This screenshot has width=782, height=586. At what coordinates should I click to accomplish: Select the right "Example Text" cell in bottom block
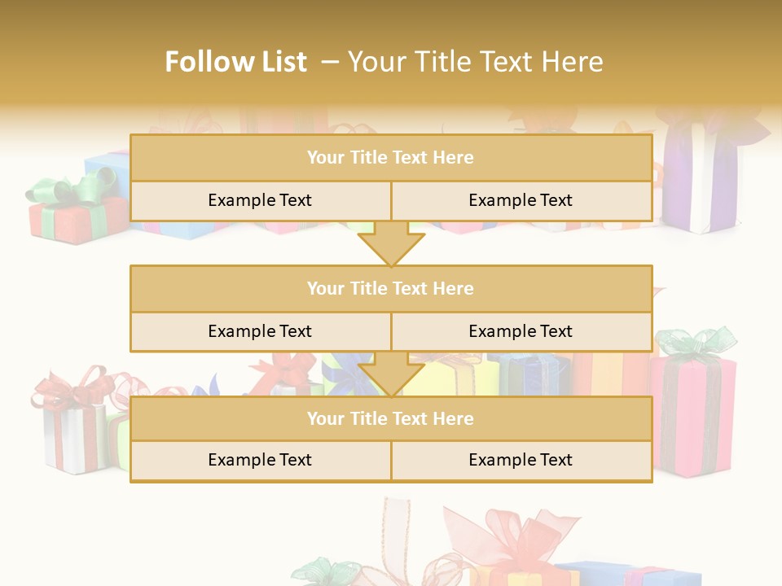(521, 461)
